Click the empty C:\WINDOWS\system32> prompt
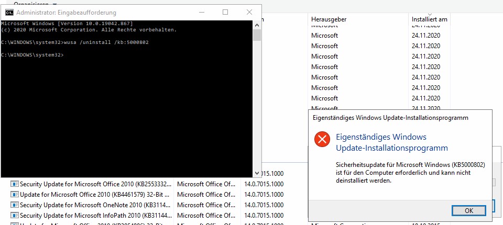The height and width of the screenshot is (225, 503). [x=32, y=55]
